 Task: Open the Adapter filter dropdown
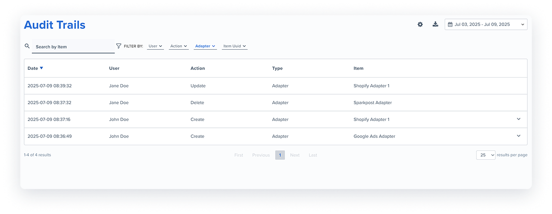point(205,46)
